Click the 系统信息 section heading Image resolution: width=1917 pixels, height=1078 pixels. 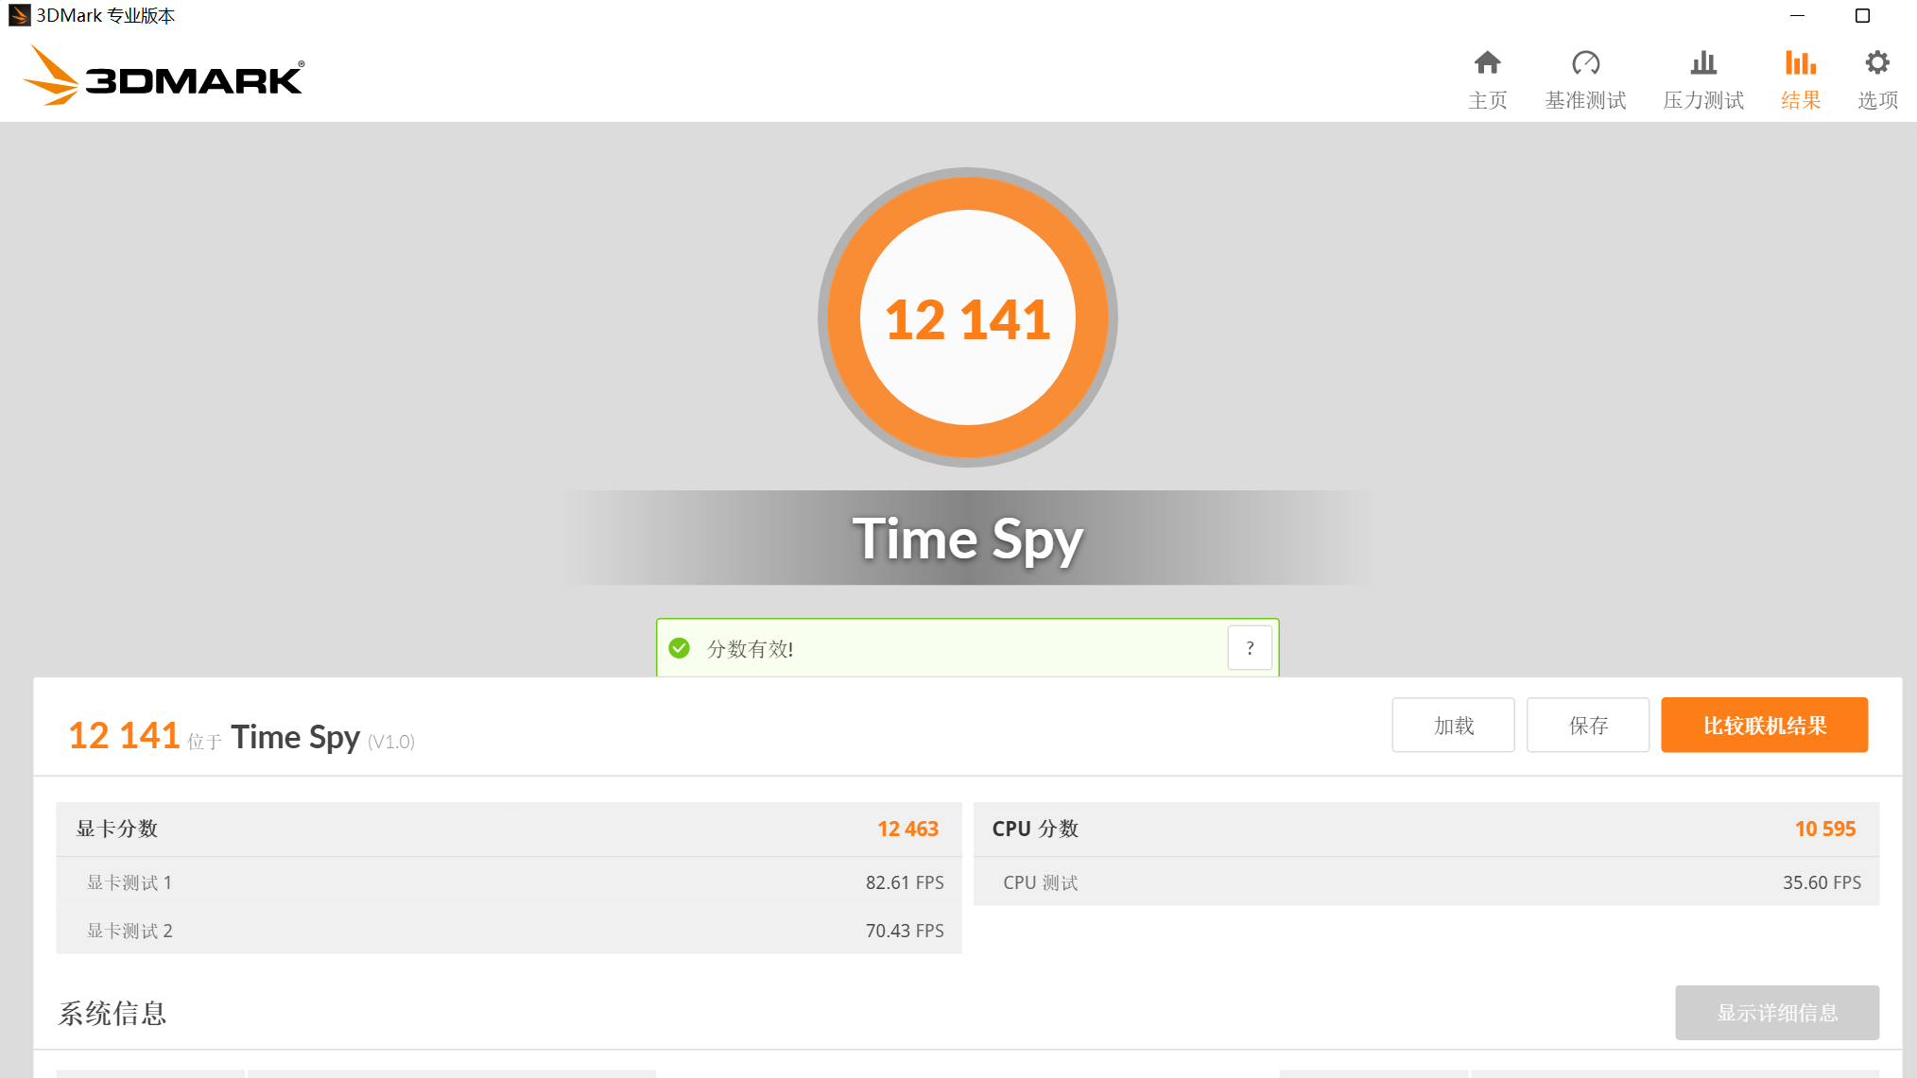point(112,1014)
